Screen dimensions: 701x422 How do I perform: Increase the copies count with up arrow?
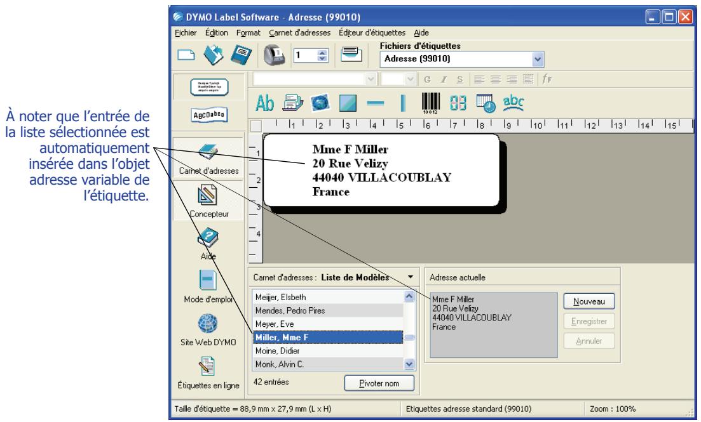(322, 52)
